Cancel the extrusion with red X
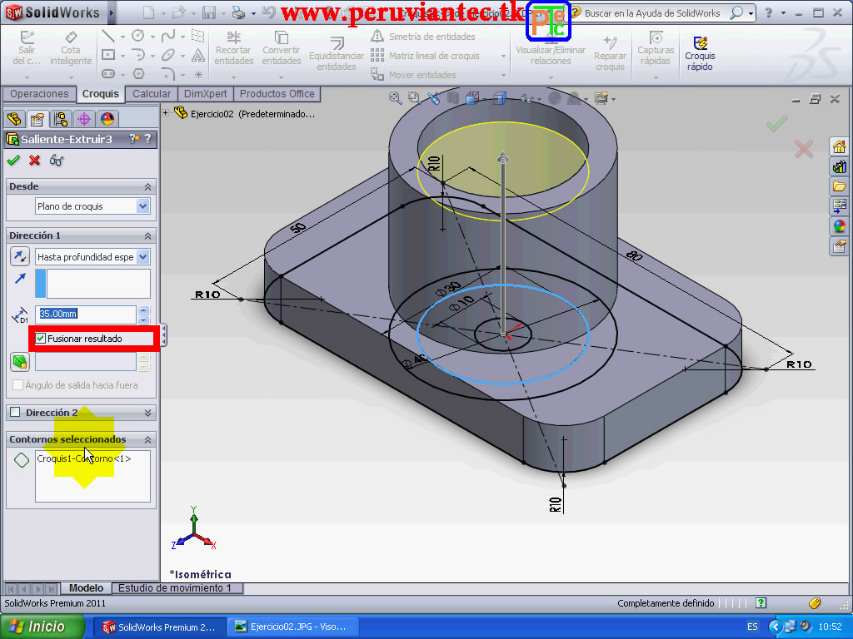Image resolution: width=853 pixels, height=639 pixels. click(x=35, y=160)
